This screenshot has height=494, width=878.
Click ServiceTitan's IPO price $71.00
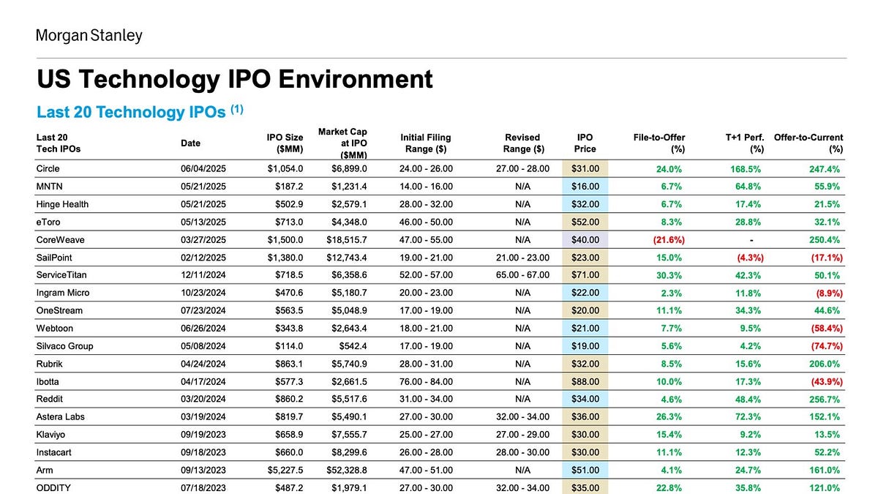[x=585, y=275]
